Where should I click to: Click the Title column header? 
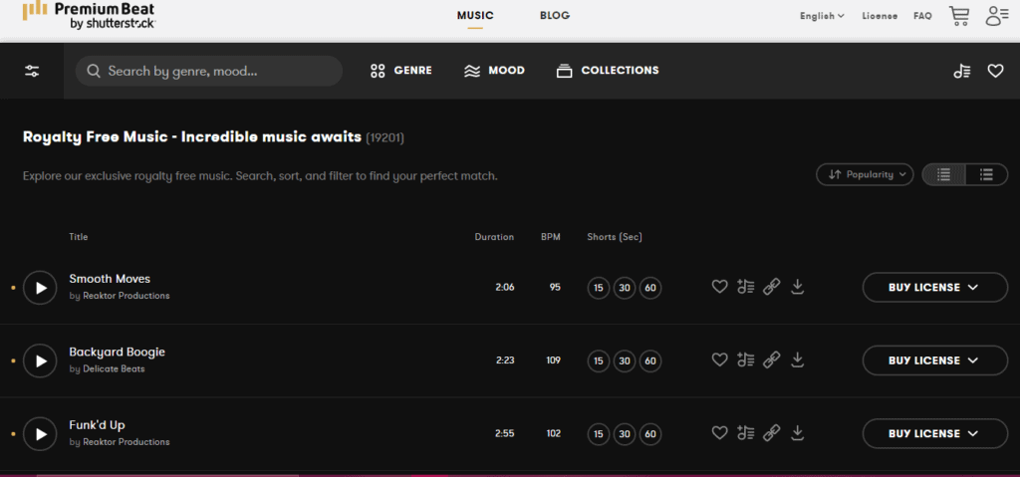(78, 237)
